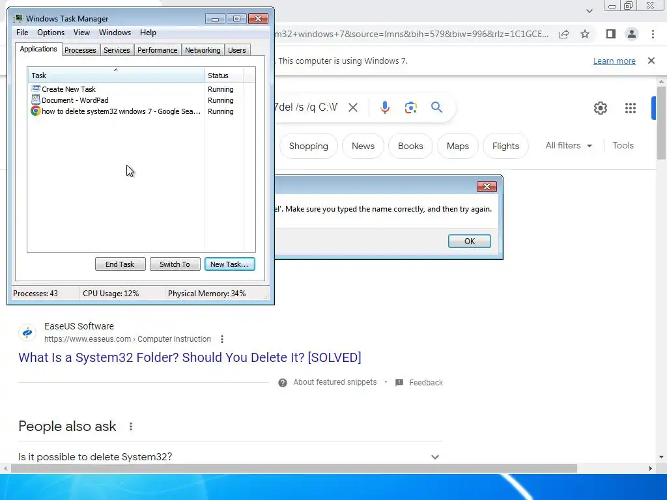Image resolution: width=667 pixels, height=500 pixels.
Task: Select the Chrome task in Task Manager
Action: point(116,111)
